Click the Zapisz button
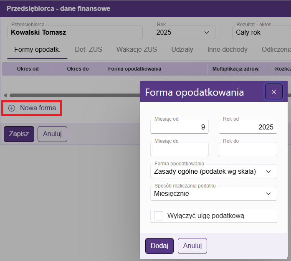This screenshot has width=291, height=261. (x=19, y=134)
